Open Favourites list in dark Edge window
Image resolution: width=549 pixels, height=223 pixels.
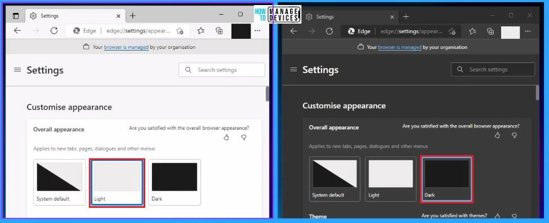click(472, 31)
